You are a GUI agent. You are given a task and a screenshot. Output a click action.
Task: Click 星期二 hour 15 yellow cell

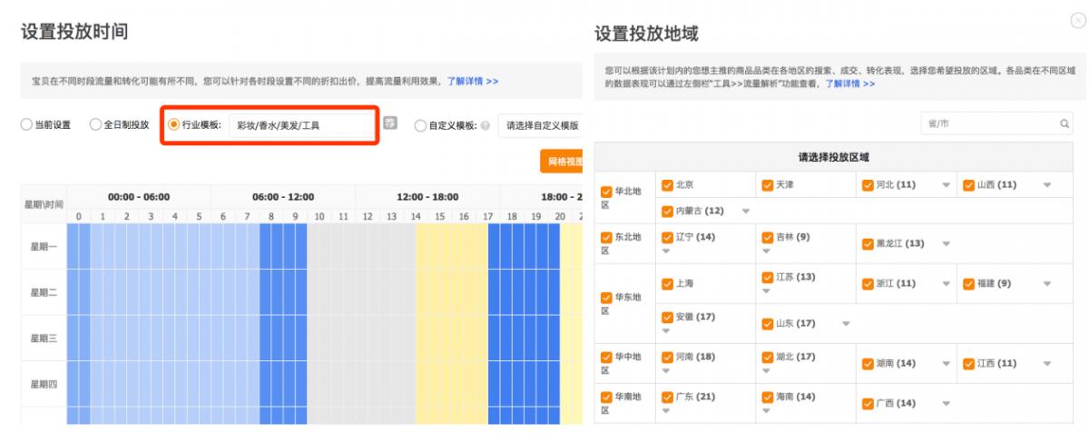click(x=439, y=292)
